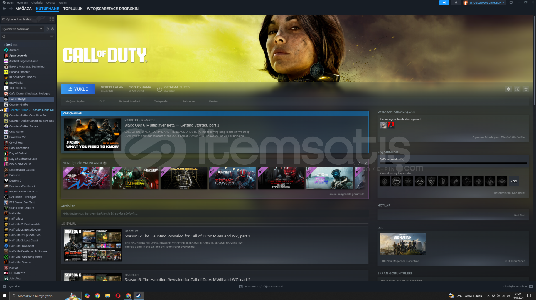This screenshot has width=536, height=300.
Task: Open advanced filter options icon
Action: [52, 37]
